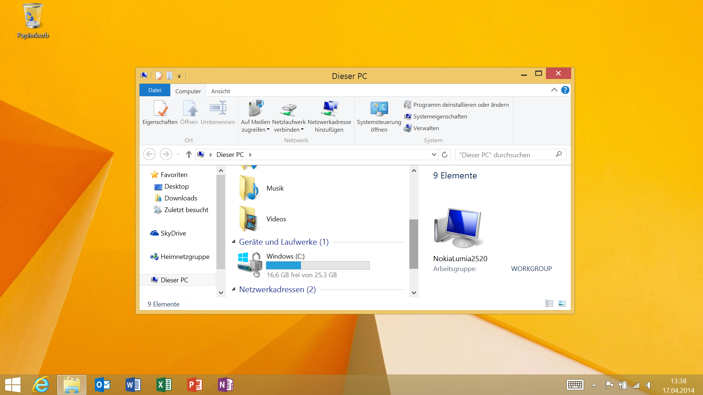
Task: Click the refresh address bar icon
Action: point(445,155)
